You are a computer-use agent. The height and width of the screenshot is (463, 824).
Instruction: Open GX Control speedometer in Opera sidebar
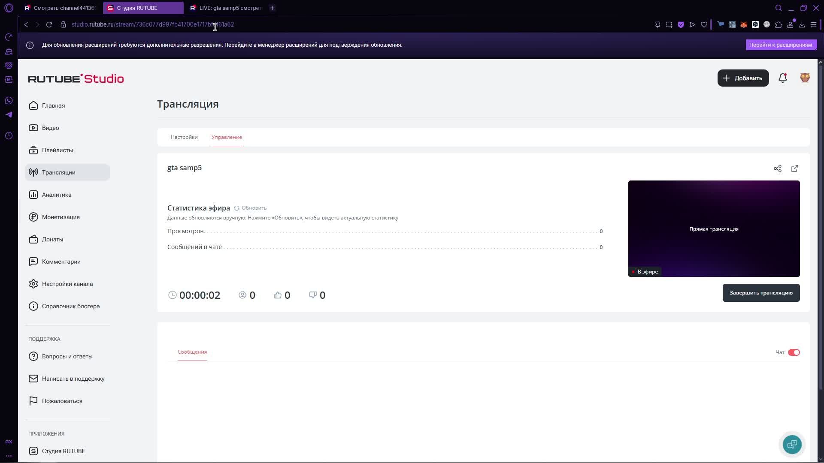[x=9, y=37]
